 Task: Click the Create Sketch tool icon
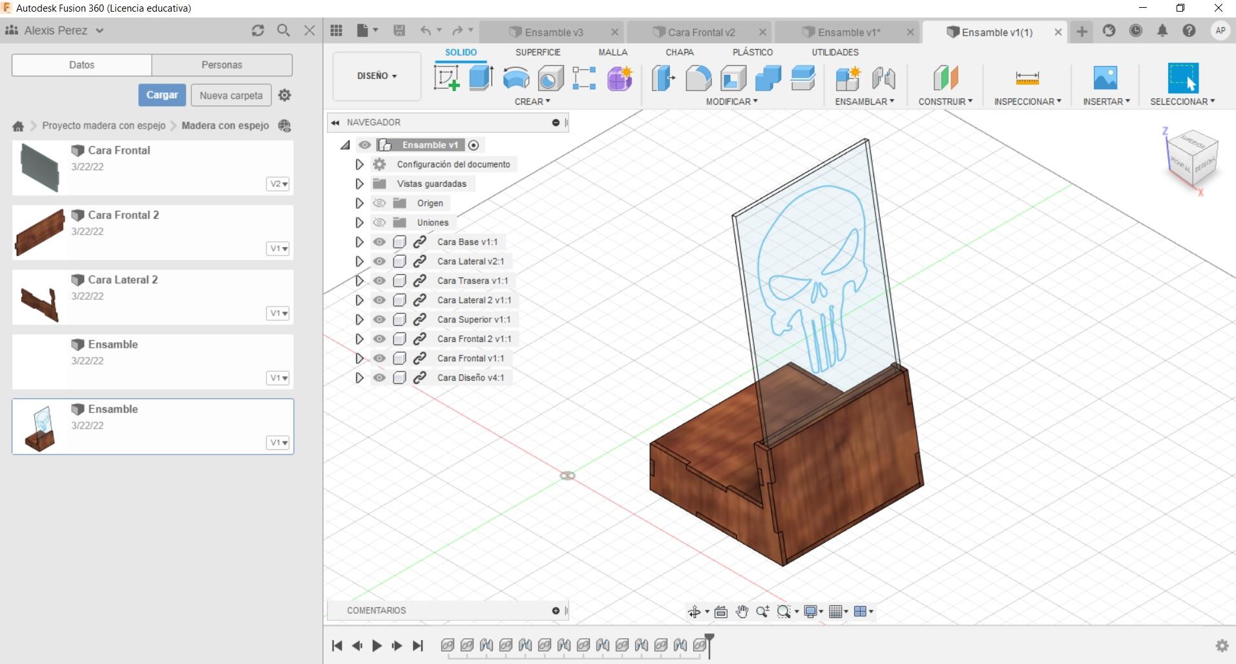(x=446, y=78)
